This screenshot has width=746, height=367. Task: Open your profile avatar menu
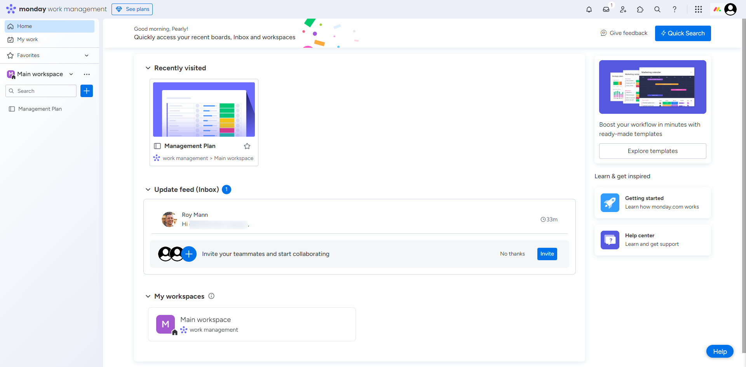tap(731, 9)
